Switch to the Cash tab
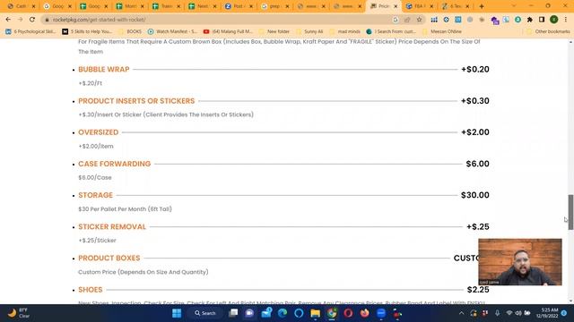The height and width of the screenshot is (322, 574). tap(21, 6)
